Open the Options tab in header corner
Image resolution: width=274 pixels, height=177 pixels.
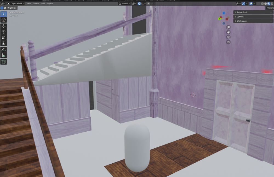click(270, 8)
